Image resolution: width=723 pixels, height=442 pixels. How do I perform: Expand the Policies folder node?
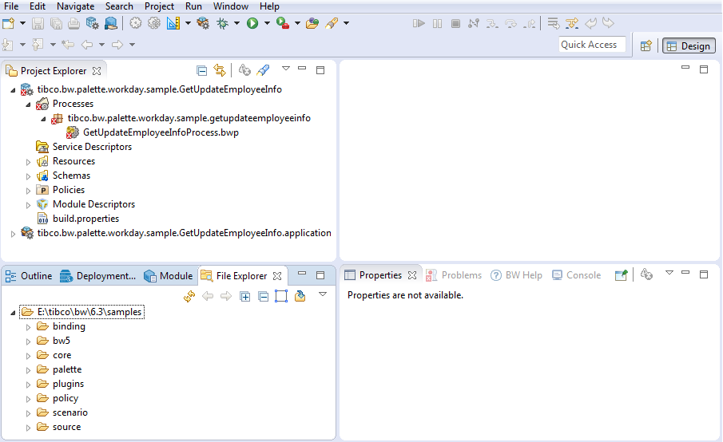tap(28, 191)
